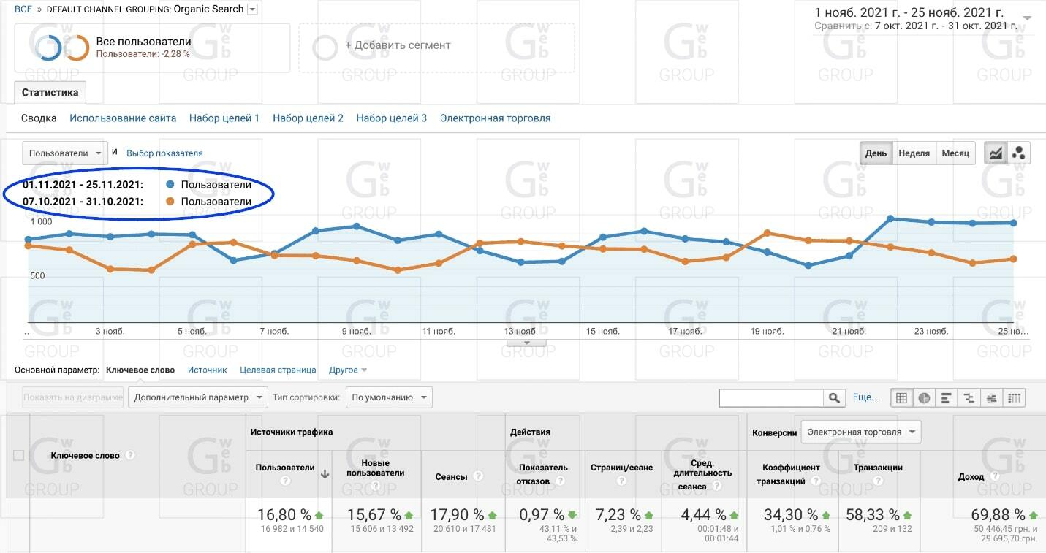Click the Показать на диаграмме button

tap(73, 397)
